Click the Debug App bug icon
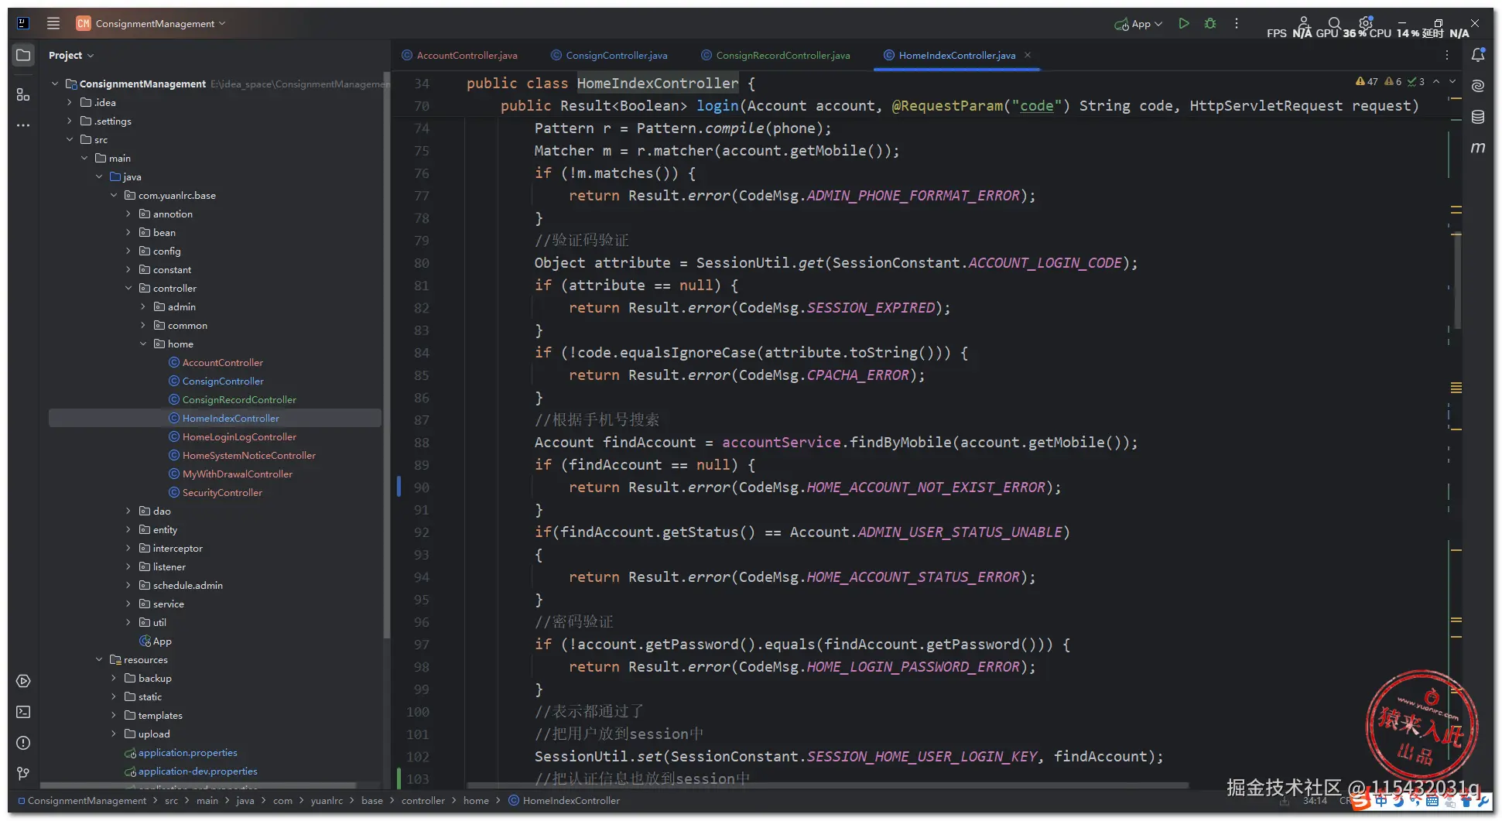This screenshot has height=821, width=1502. tap(1210, 23)
